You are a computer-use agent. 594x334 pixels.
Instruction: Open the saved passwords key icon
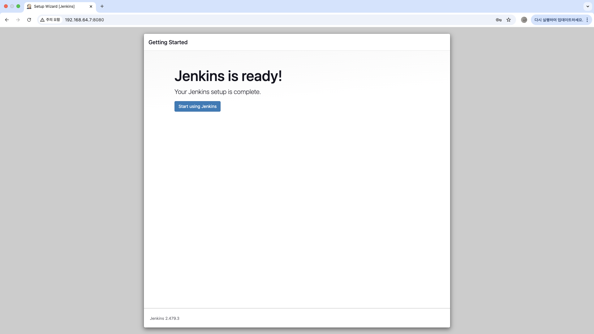pos(498,20)
